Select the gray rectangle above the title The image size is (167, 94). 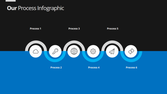pyautogui.click(x=11, y=1)
